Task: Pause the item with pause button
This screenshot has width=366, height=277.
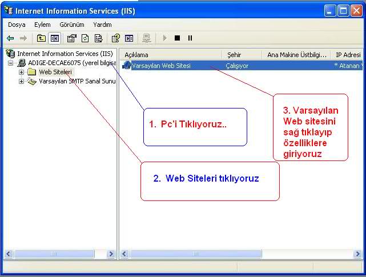Action: pyautogui.click(x=190, y=38)
